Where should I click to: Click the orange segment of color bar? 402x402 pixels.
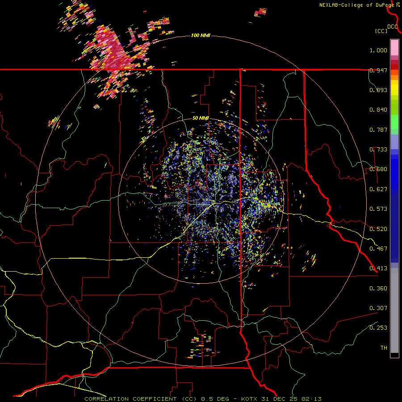[394, 75]
